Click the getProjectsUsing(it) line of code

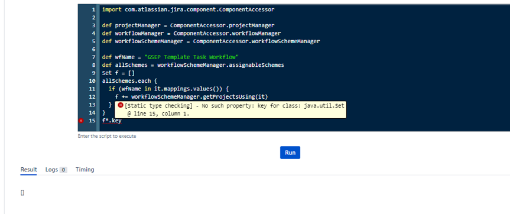(x=191, y=97)
